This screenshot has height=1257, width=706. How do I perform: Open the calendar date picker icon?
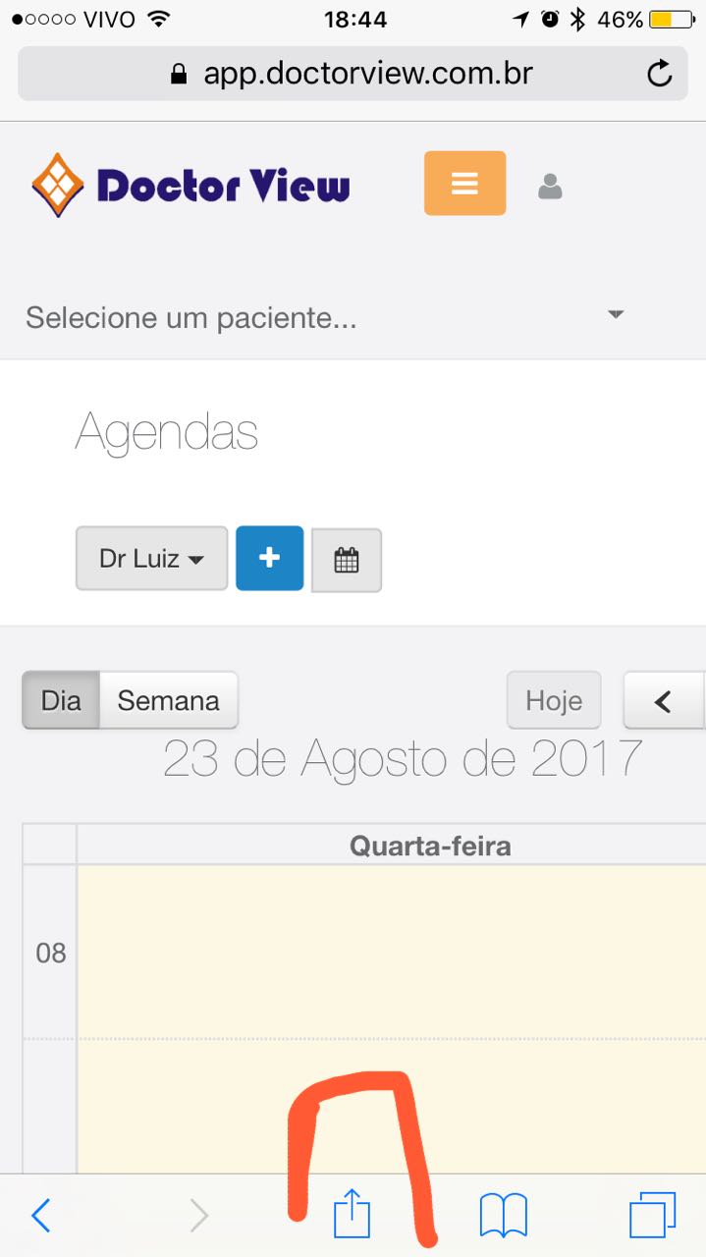(x=346, y=561)
